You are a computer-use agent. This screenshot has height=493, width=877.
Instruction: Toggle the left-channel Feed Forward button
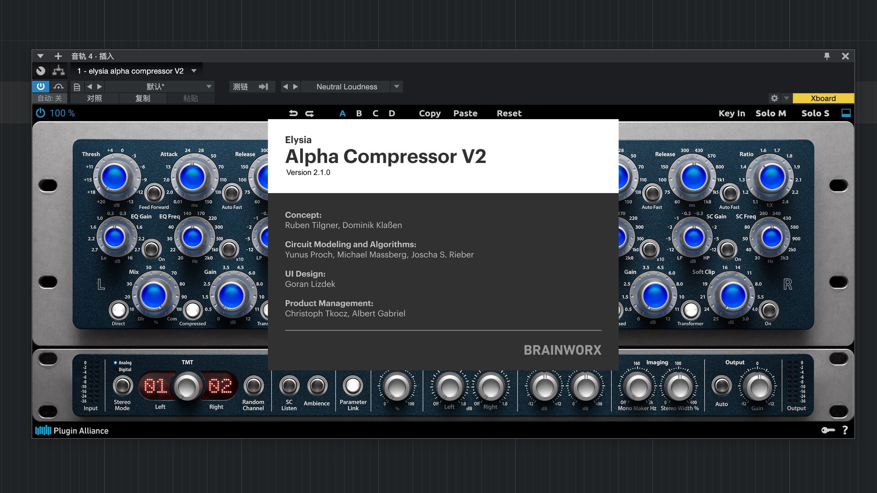pyautogui.click(x=154, y=193)
